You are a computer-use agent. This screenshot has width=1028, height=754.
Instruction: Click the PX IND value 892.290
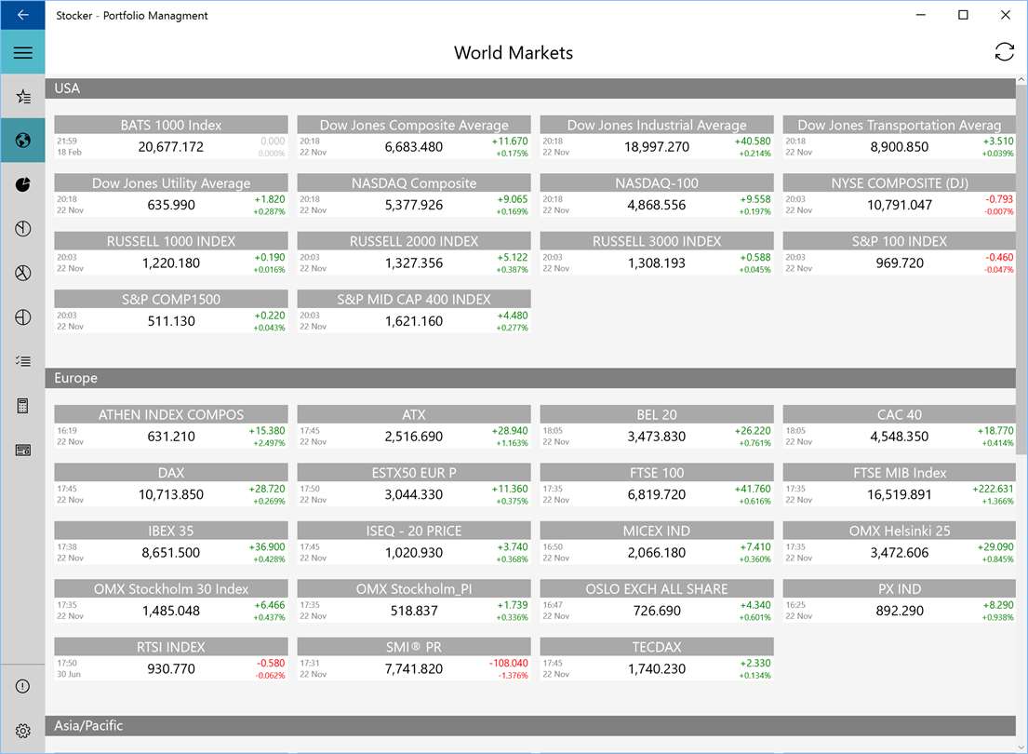coord(899,611)
